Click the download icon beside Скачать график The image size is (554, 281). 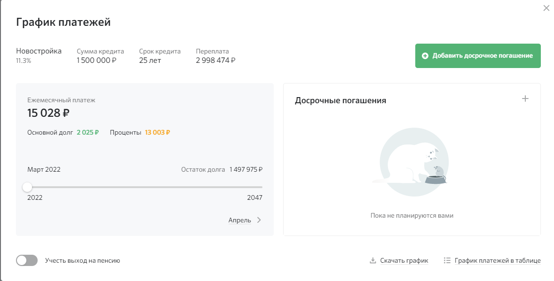[372, 260]
